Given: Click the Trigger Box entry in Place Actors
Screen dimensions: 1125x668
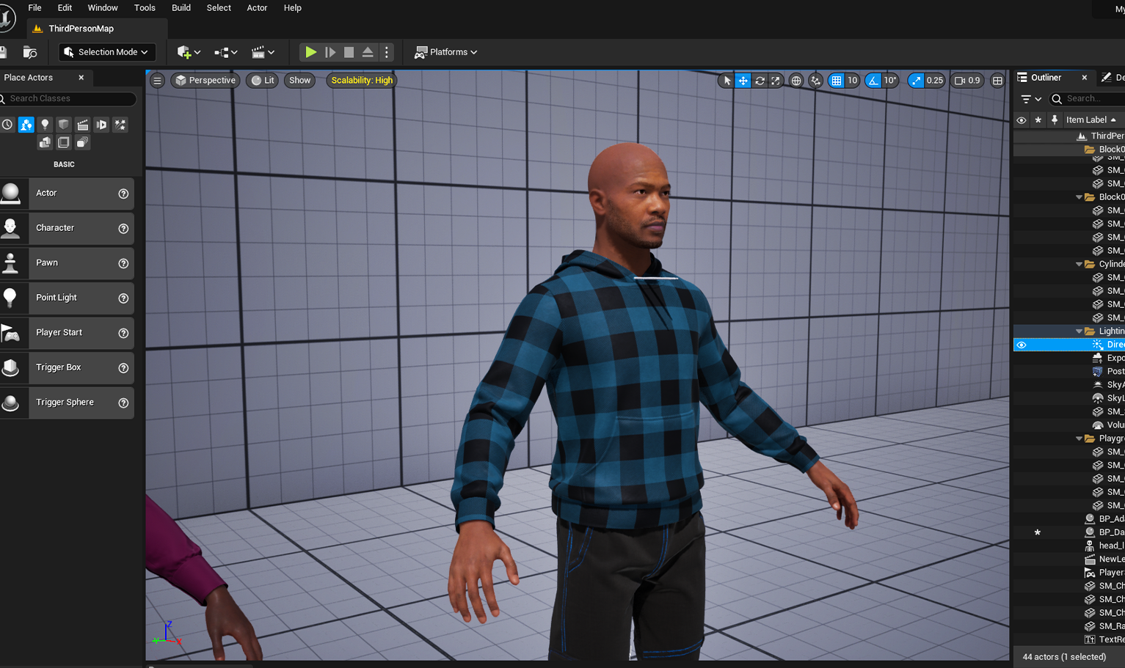Looking at the screenshot, I should coord(67,367).
